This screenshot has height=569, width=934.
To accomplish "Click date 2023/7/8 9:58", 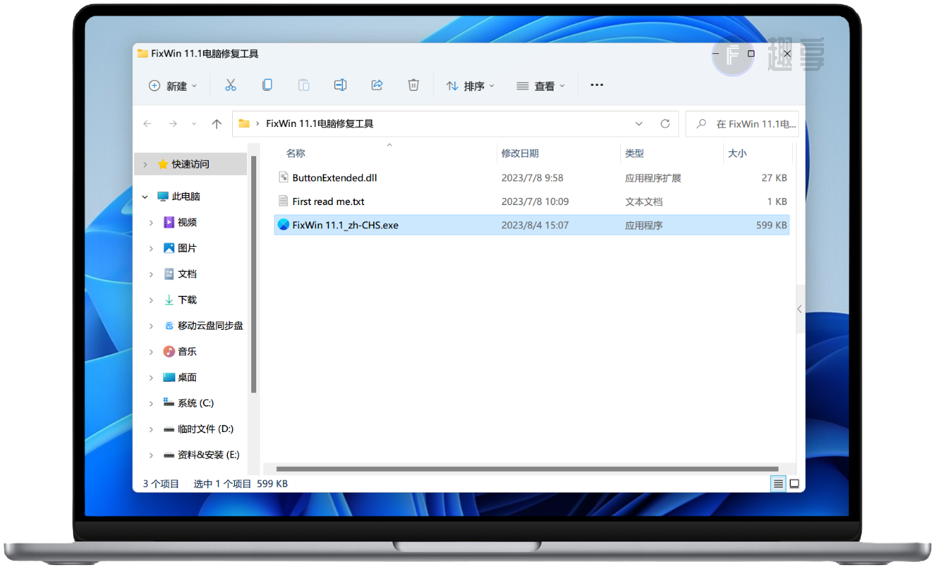I will (x=532, y=178).
